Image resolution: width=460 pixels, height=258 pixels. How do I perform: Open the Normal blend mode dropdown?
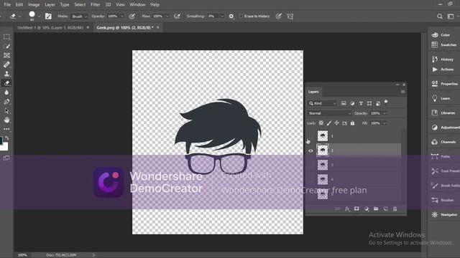pyautogui.click(x=330, y=113)
